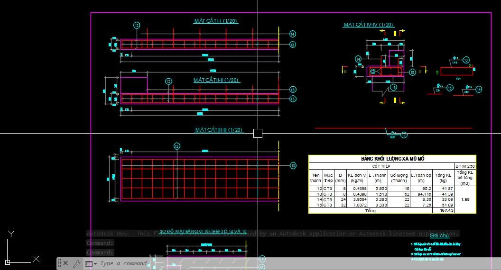501x270 pixels.
Task: Click the 'L.Thanh (m)' column header
Action: point(378,178)
